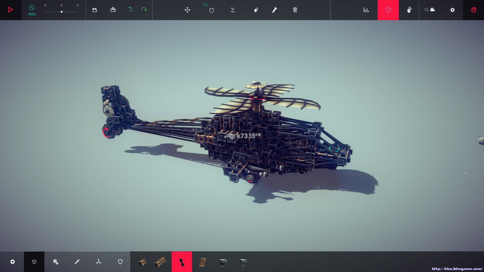The height and width of the screenshot is (272, 484).
Task: Click the time scale slider handle
Action: coord(62,12)
